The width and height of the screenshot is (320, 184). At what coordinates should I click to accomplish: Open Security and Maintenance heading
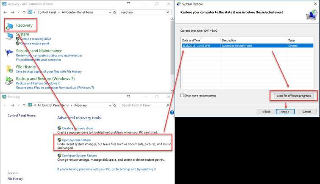[x=39, y=51]
